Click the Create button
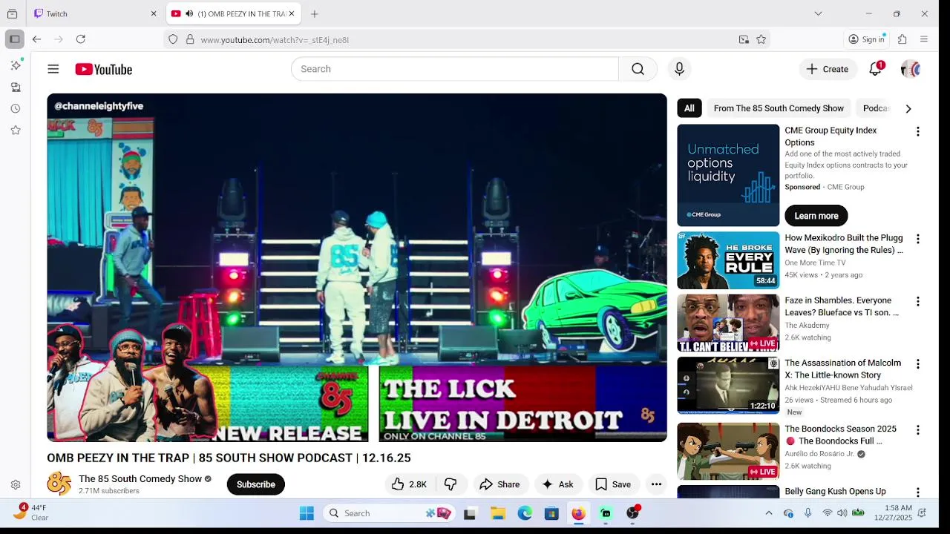Image resolution: width=950 pixels, height=534 pixels. click(828, 69)
